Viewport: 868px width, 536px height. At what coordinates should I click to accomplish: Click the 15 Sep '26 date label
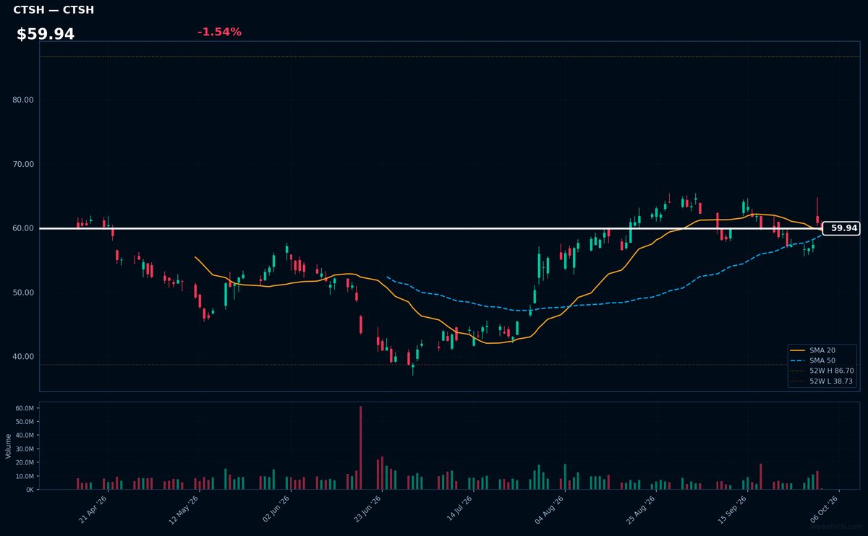pyautogui.click(x=732, y=509)
